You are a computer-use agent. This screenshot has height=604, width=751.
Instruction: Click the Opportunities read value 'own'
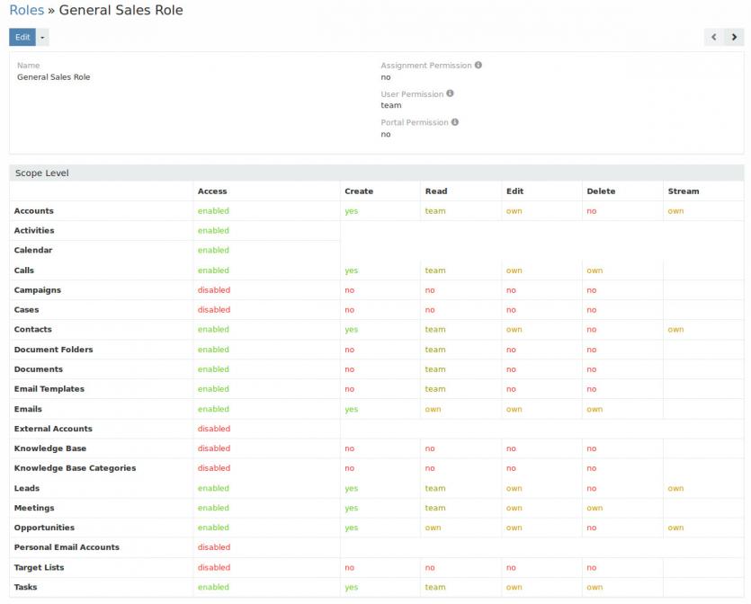click(x=433, y=528)
